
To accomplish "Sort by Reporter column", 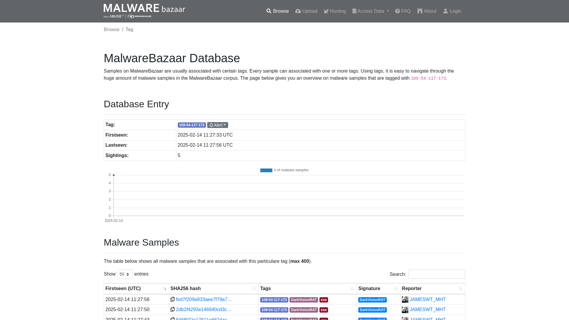I will pos(433,289).
